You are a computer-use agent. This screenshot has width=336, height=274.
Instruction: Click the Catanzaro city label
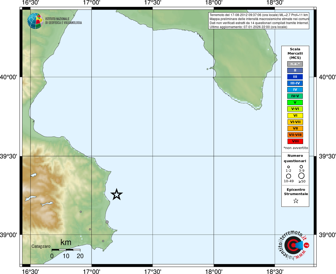[x=41, y=246]
